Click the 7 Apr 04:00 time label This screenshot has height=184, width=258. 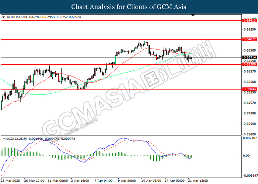[104, 181]
